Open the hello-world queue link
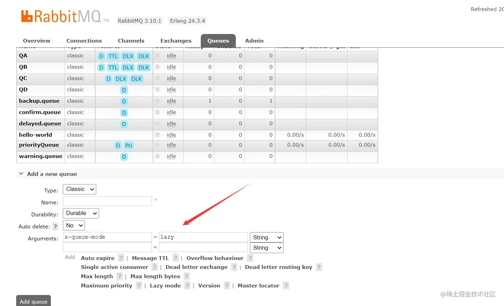The width and height of the screenshot is (504, 306). pos(35,135)
